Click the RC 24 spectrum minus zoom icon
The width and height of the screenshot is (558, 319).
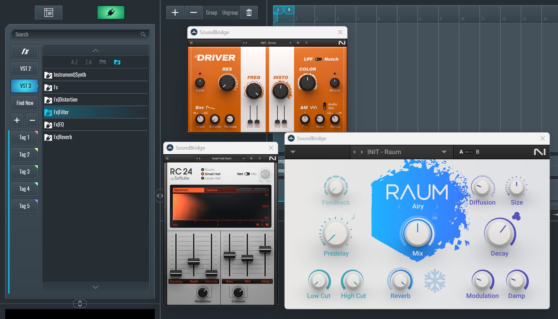(257, 225)
